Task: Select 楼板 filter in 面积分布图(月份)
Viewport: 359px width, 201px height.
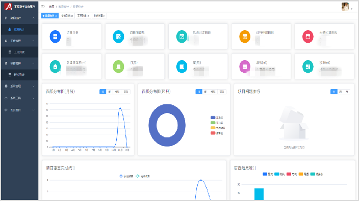Action: (x=126, y=92)
